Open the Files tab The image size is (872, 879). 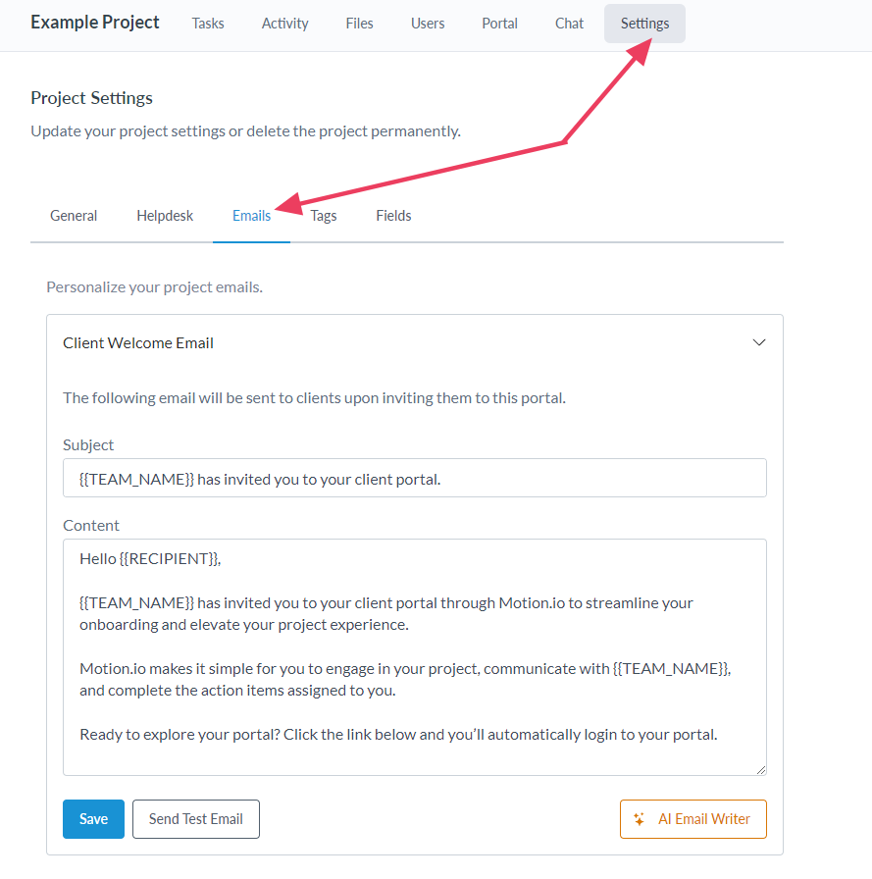360,24
